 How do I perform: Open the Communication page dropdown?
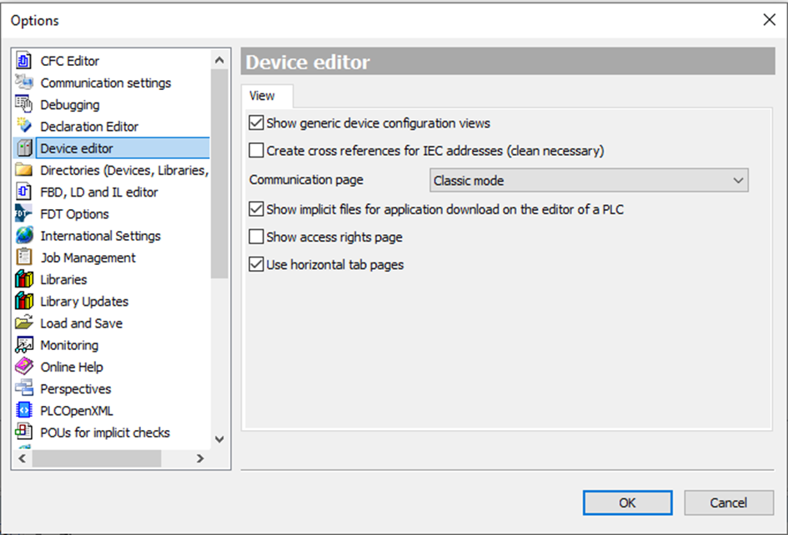(x=589, y=180)
